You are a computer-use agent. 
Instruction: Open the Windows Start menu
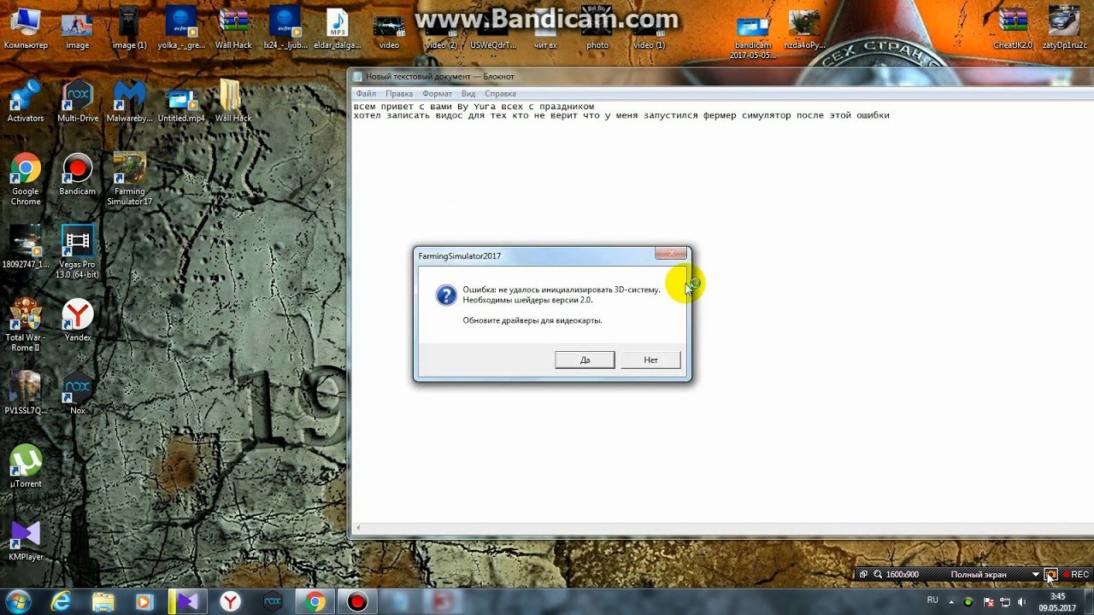[x=18, y=601]
